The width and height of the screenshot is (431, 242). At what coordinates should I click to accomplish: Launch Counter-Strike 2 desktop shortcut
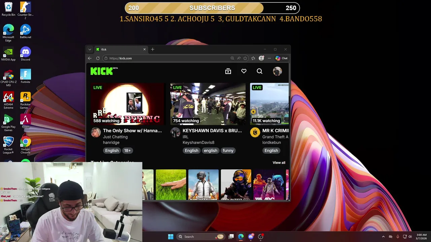(25, 10)
